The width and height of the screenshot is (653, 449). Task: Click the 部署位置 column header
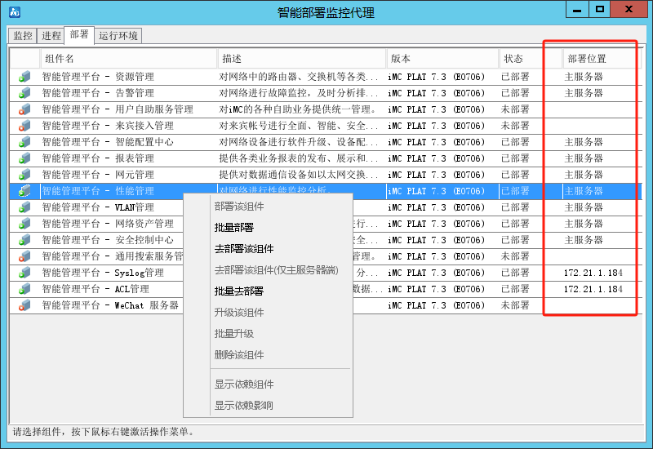click(x=602, y=59)
